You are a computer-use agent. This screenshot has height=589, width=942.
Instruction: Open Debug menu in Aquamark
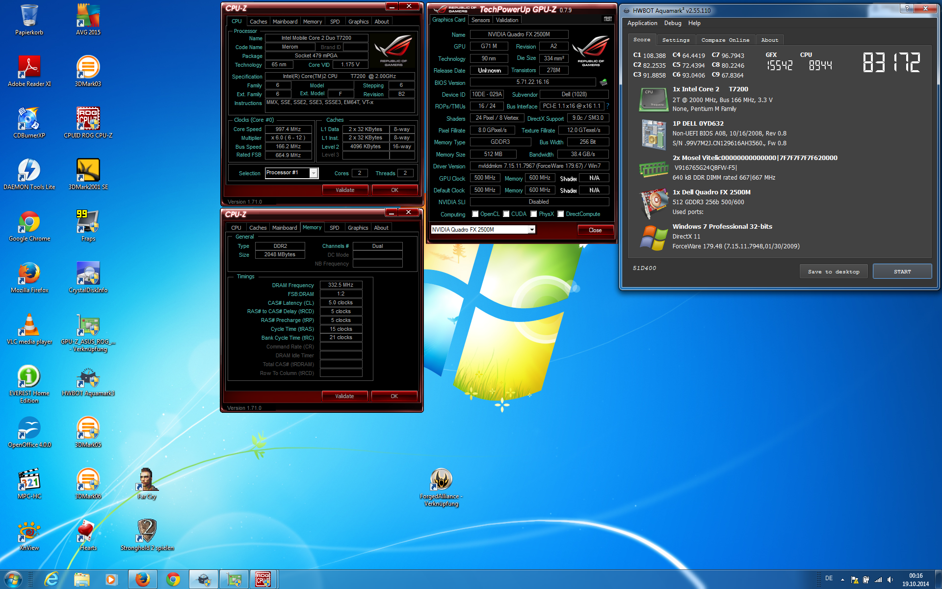673,23
